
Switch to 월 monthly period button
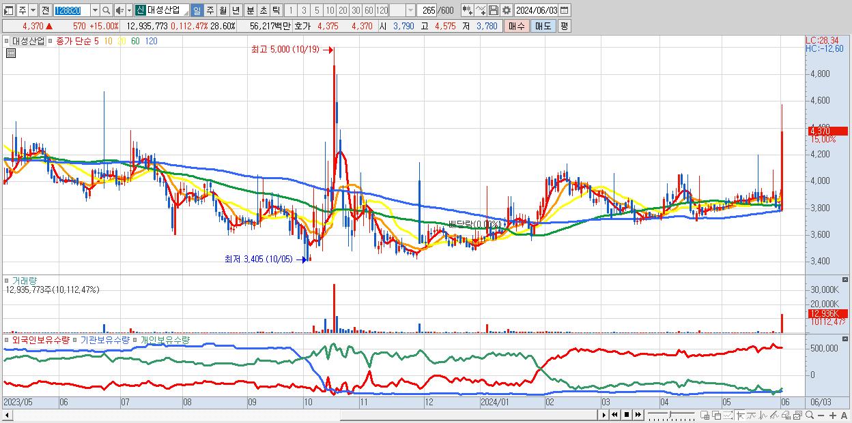(223, 10)
